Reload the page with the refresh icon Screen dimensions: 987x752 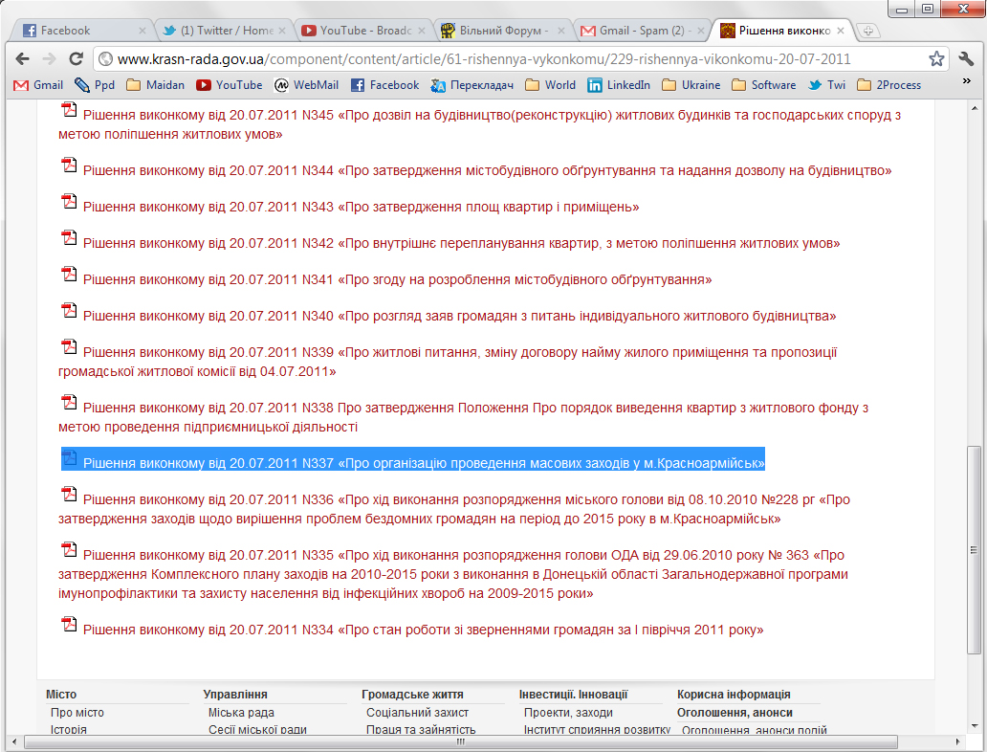tap(76, 58)
